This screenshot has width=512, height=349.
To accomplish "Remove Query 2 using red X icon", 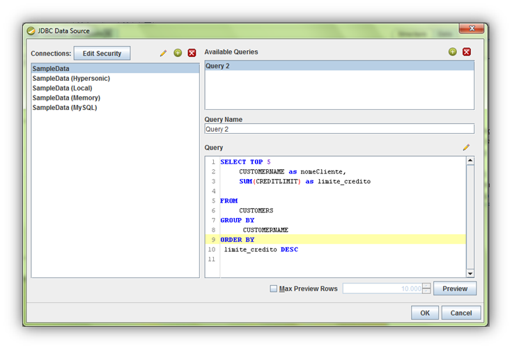I will point(467,52).
